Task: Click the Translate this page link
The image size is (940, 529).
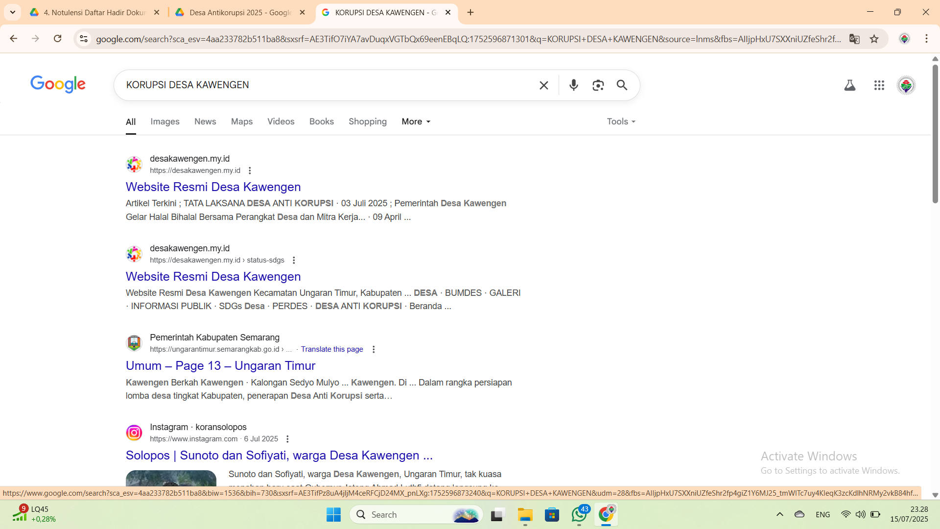Action: 332,349
